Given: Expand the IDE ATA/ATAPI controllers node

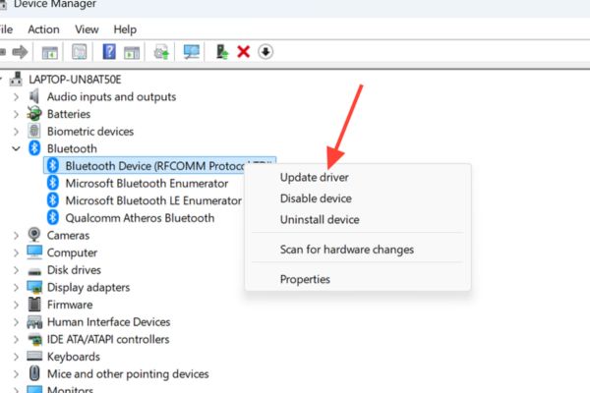Looking at the screenshot, I should pos(16,340).
